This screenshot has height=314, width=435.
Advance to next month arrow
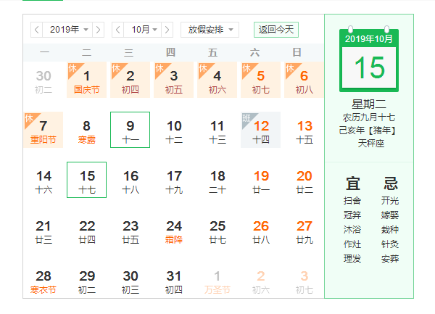coord(167,30)
